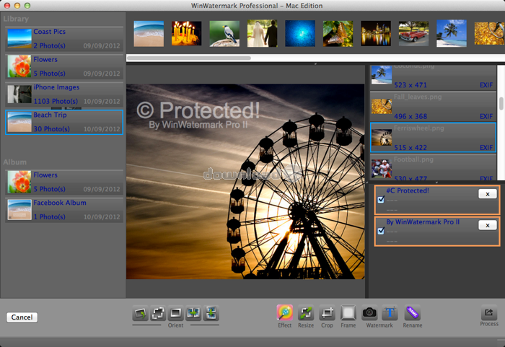
Task: Click the '515 x 422' dimensions text
Action: coord(410,148)
